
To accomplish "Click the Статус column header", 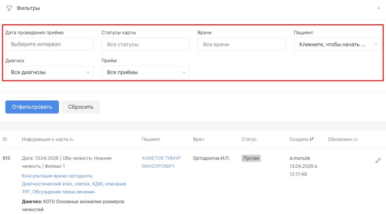I will click(x=249, y=140).
